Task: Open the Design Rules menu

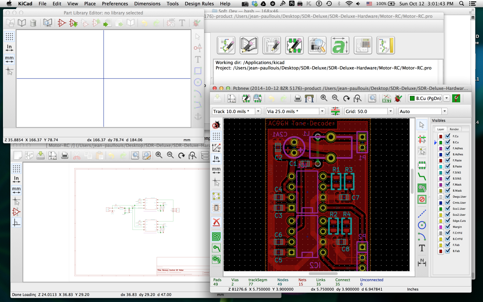Action: 199,4
